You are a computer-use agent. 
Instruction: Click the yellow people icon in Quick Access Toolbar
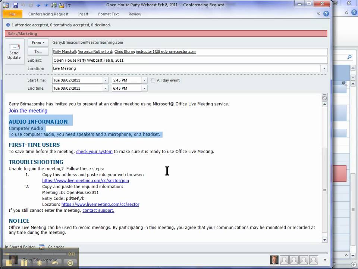click(62, 5)
